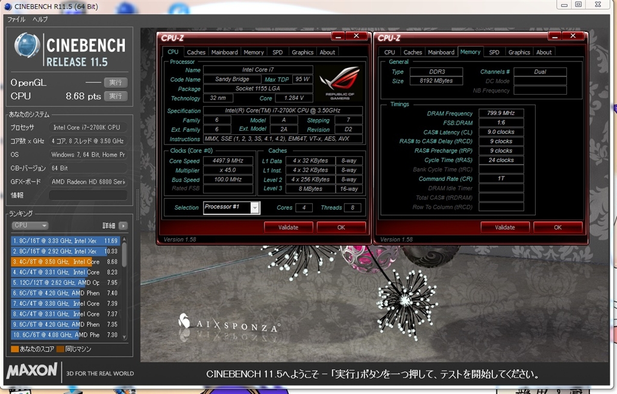Screen dimensions: 617x394
Task: Click the 詳細 arrow button in ranking
Action: point(123,225)
